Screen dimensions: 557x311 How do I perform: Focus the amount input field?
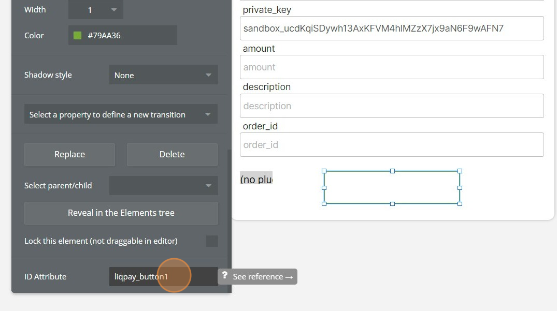[392, 67]
